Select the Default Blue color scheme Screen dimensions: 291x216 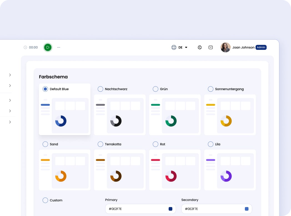(45, 89)
